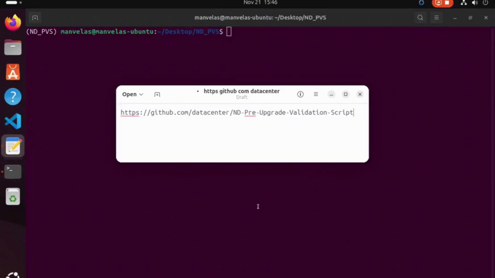Screen dimensions: 495x278
Task: Open network status indicator
Action: (464, 3)
